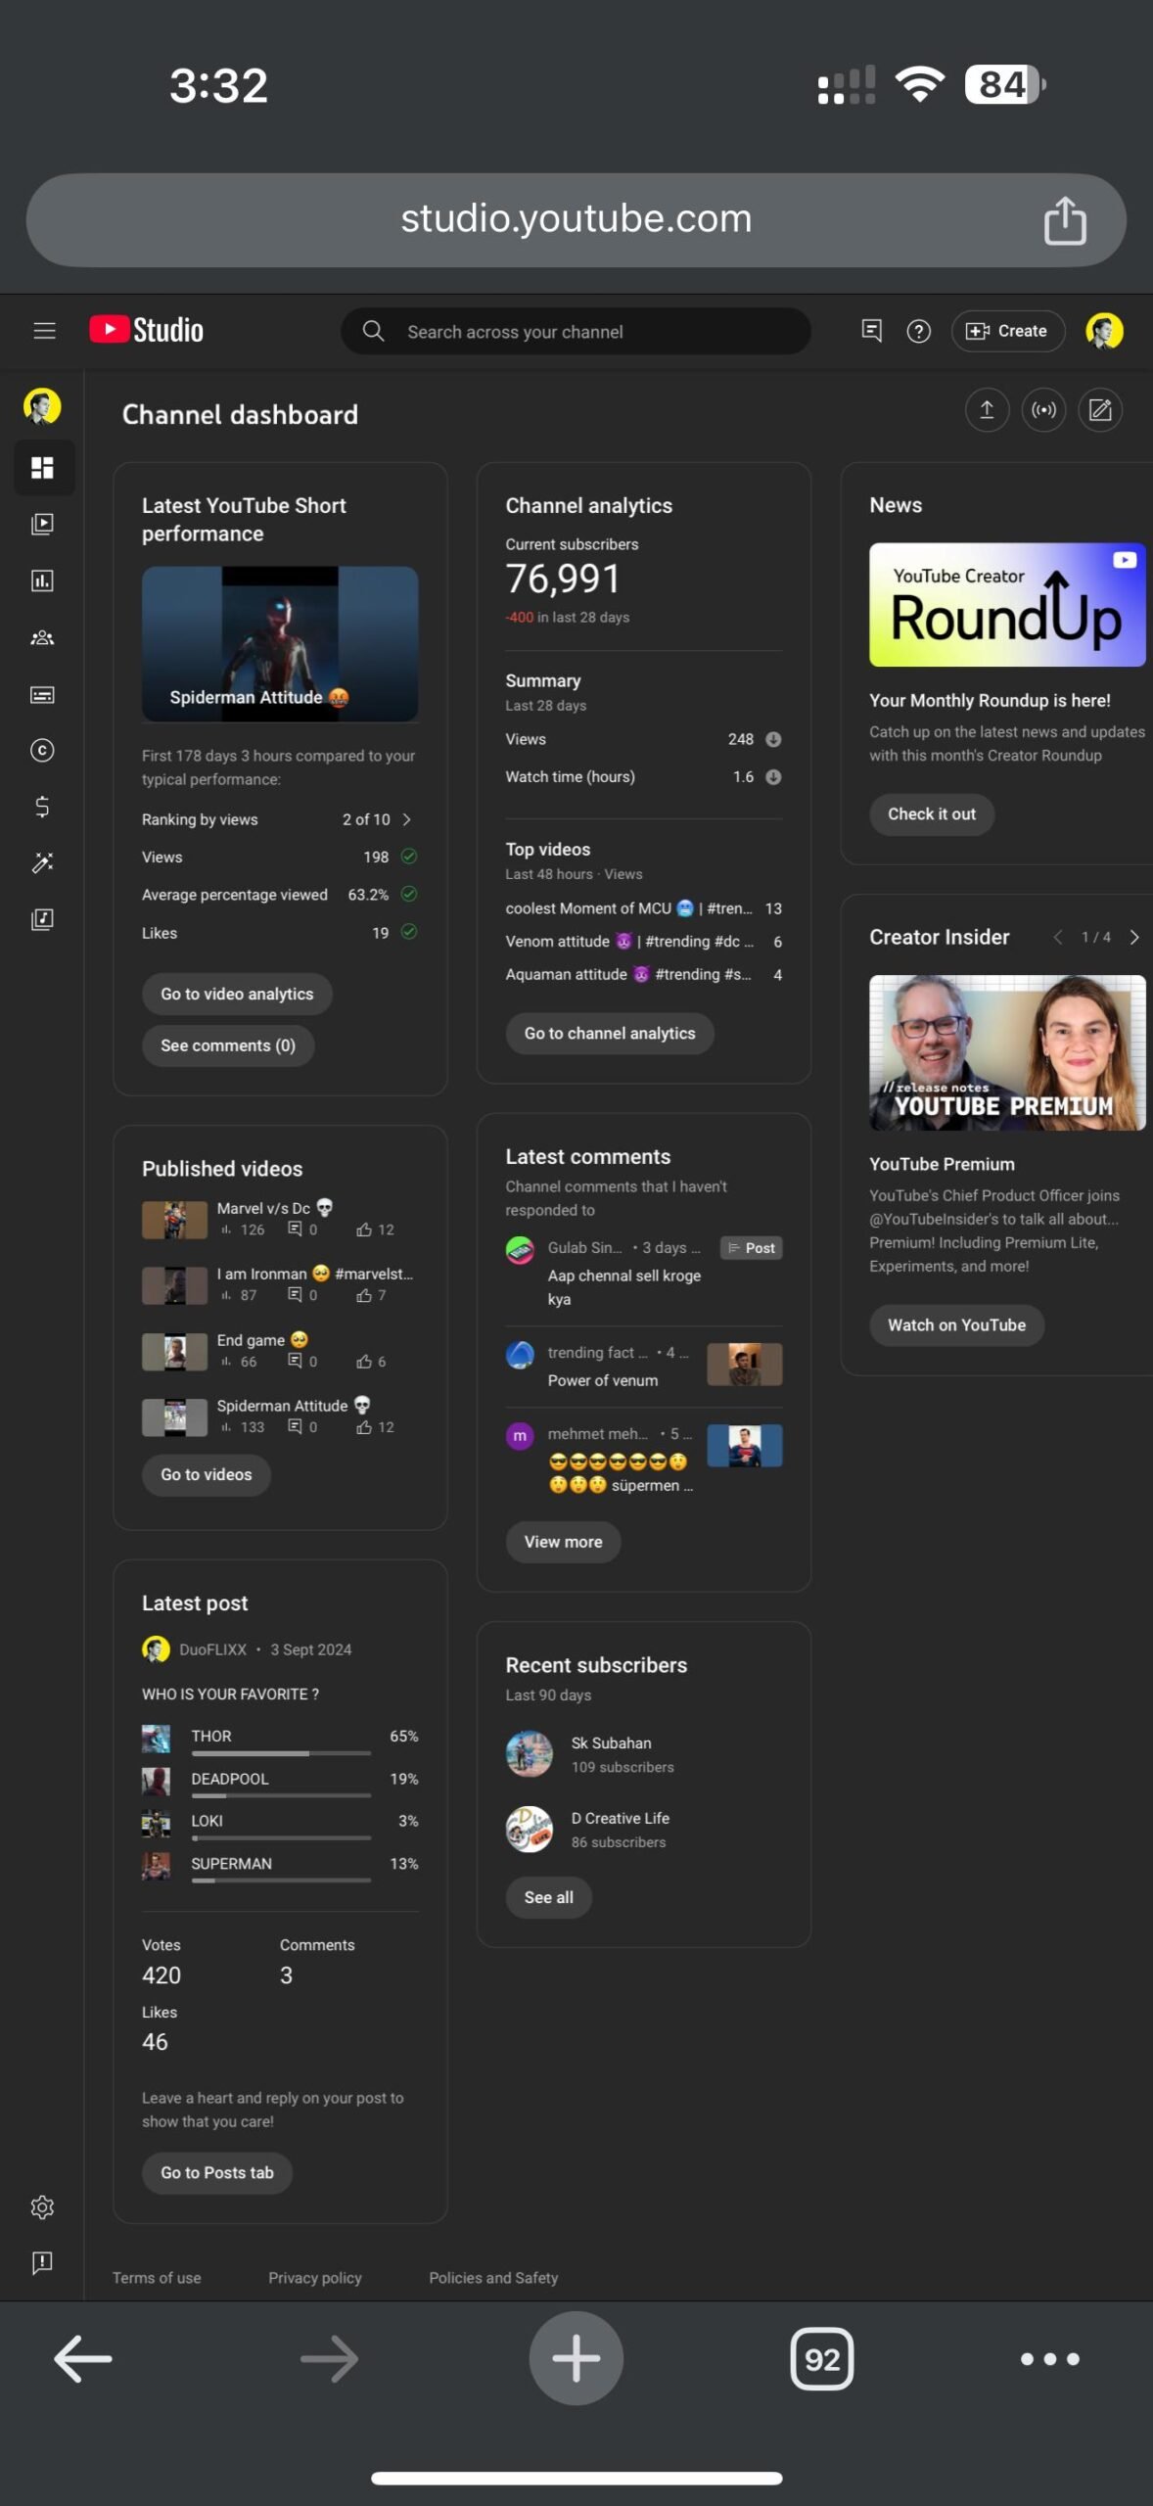The height and width of the screenshot is (2506, 1153).
Task: Open the Settings gear in sidebar
Action: [42, 2207]
